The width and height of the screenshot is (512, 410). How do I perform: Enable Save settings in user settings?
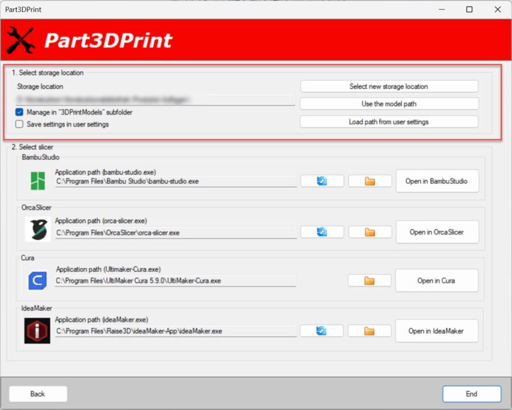[x=19, y=124]
